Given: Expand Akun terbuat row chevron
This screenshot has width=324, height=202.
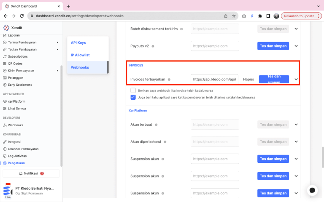Looking at the screenshot, I should 296,125.
